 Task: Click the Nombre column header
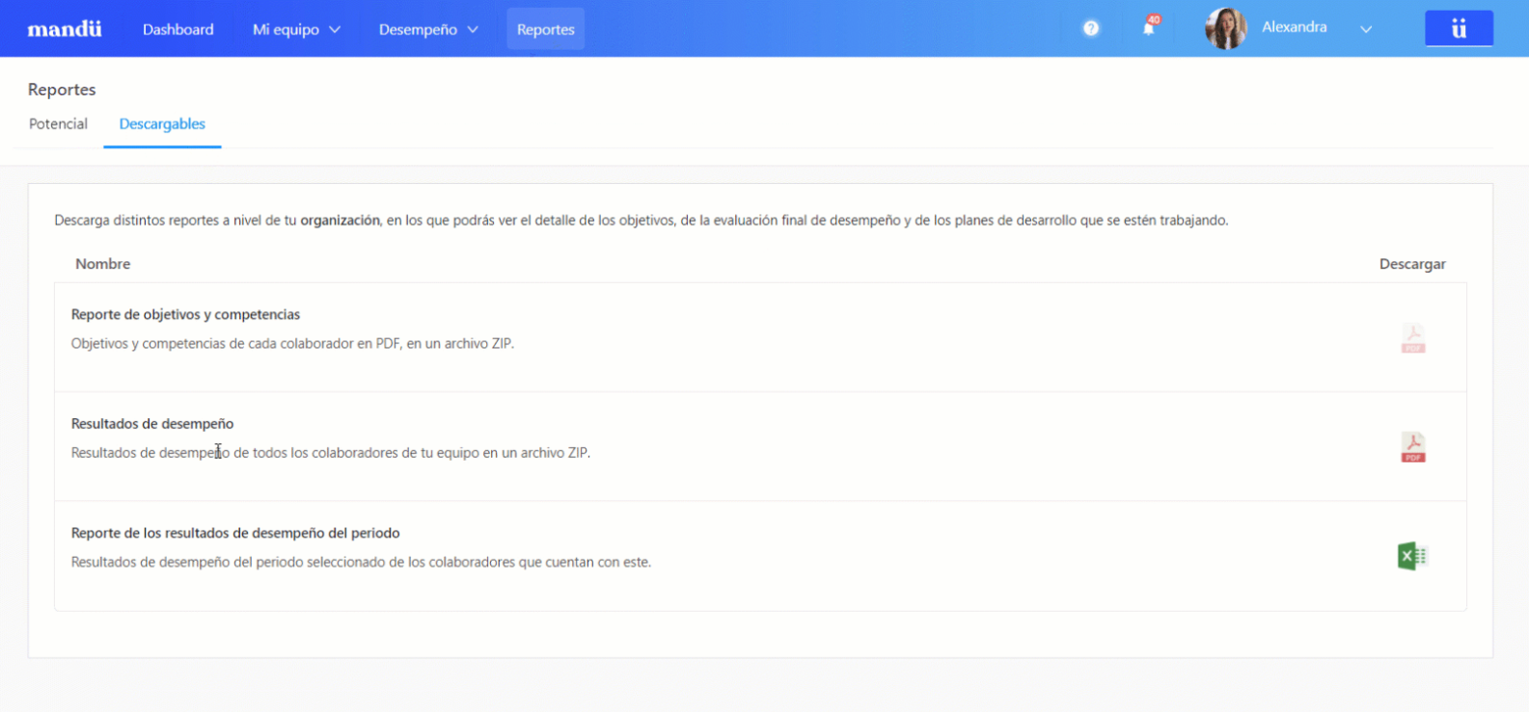click(x=102, y=263)
